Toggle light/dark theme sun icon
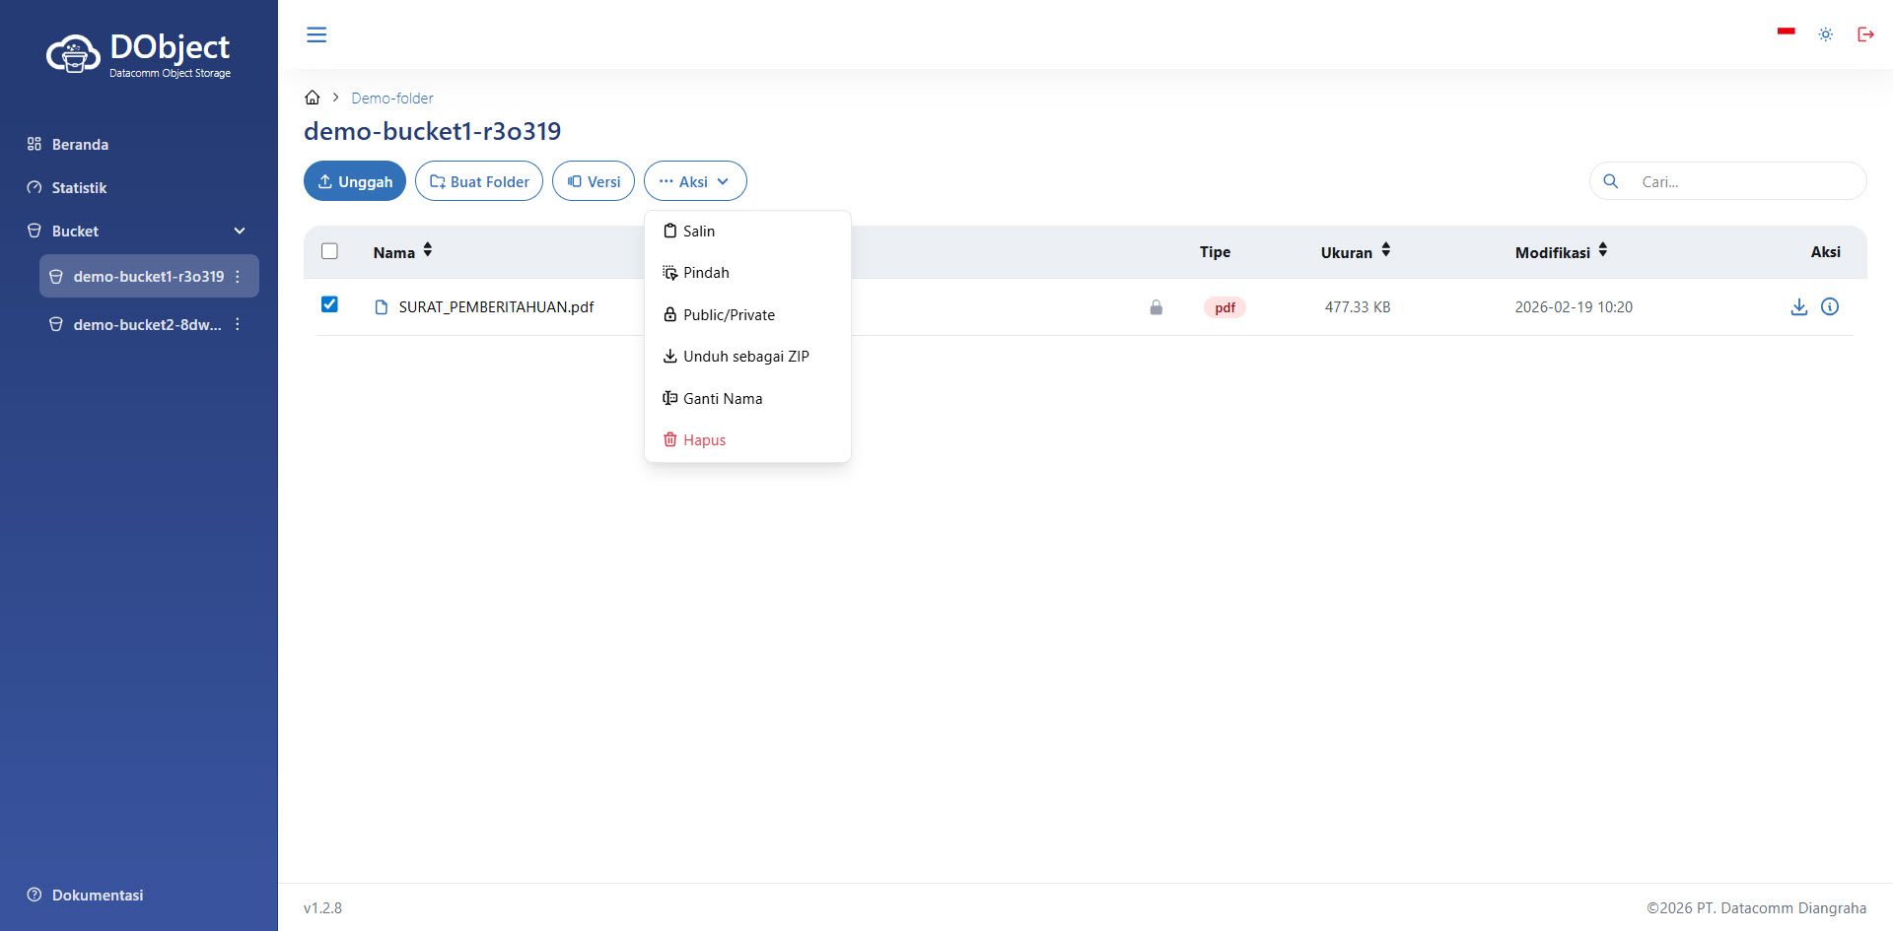The height and width of the screenshot is (931, 1893). pos(1826,34)
